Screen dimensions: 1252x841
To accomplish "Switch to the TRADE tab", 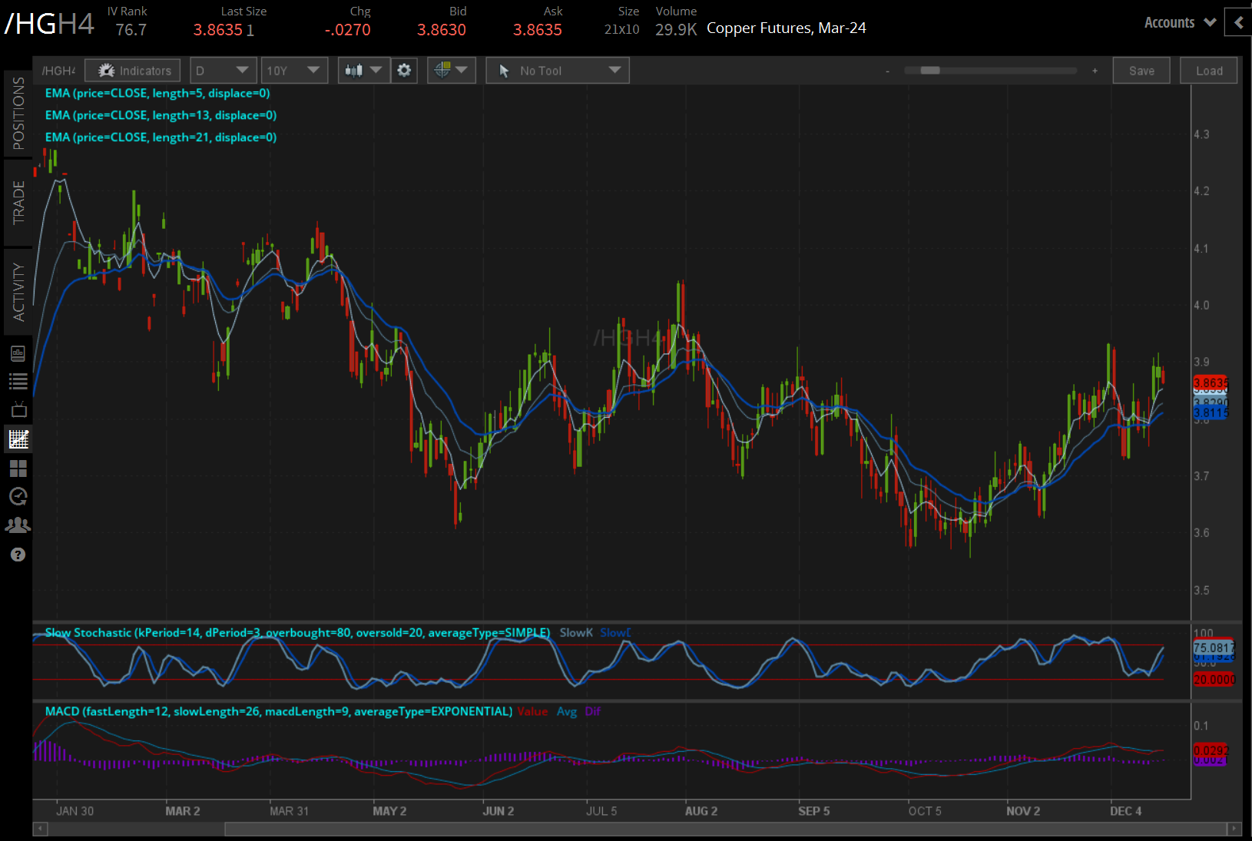I will tap(18, 203).
